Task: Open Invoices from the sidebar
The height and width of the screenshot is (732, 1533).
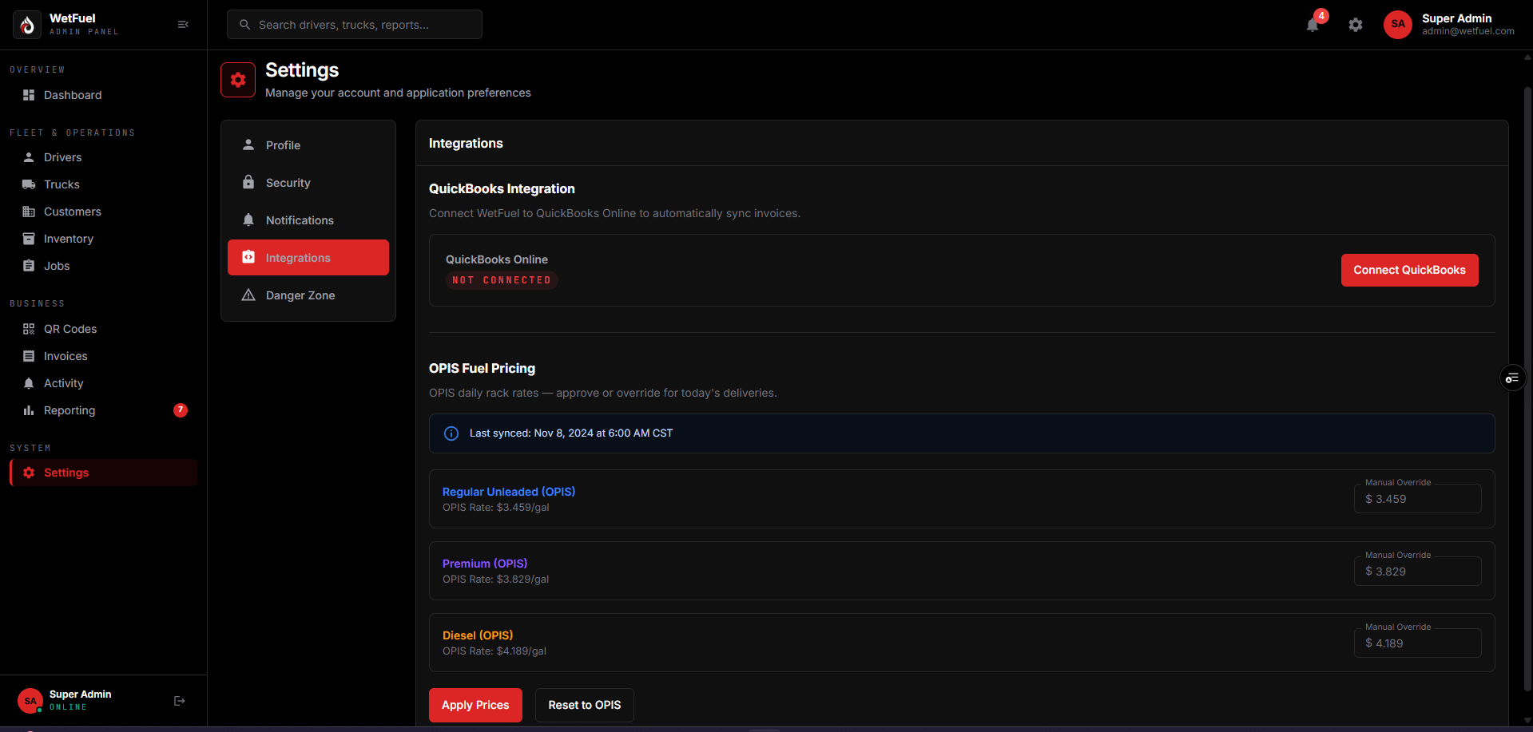Action: click(x=103, y=356)
